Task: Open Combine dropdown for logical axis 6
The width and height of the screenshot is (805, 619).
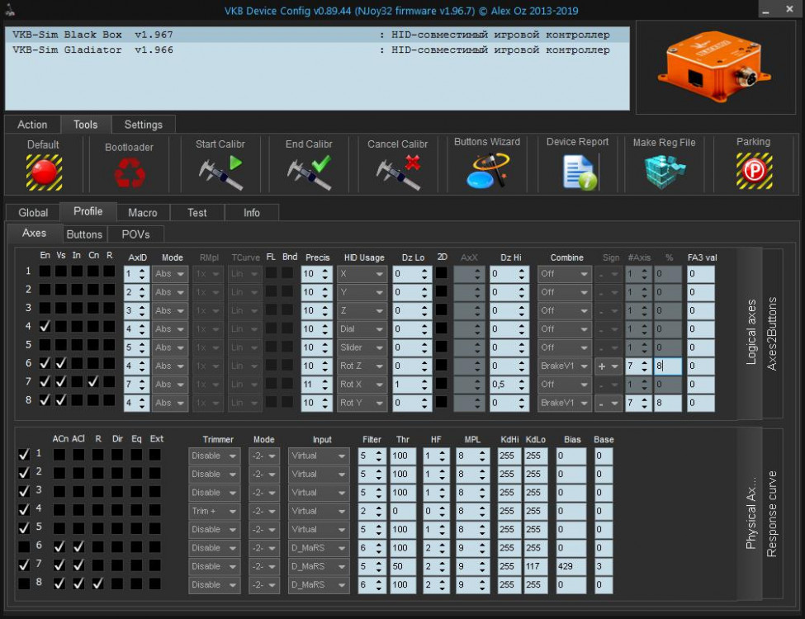Action: 565,366
